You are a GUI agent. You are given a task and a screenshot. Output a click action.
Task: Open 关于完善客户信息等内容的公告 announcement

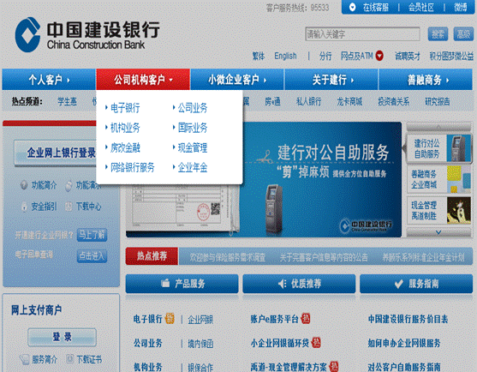coord(324,257)
